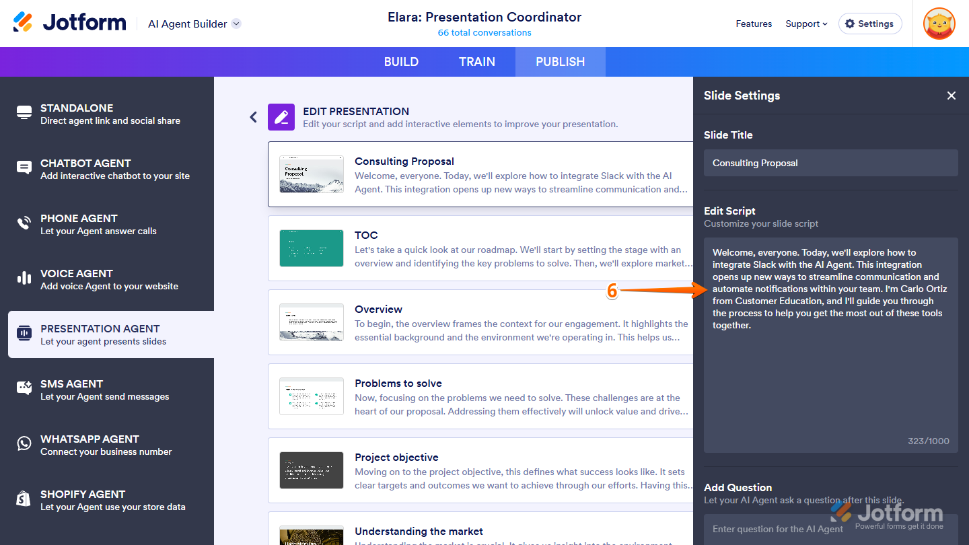Click the question input for the AI Agent
The width and height of the screenshot is (969, 545).
click(x=831, y=530)
